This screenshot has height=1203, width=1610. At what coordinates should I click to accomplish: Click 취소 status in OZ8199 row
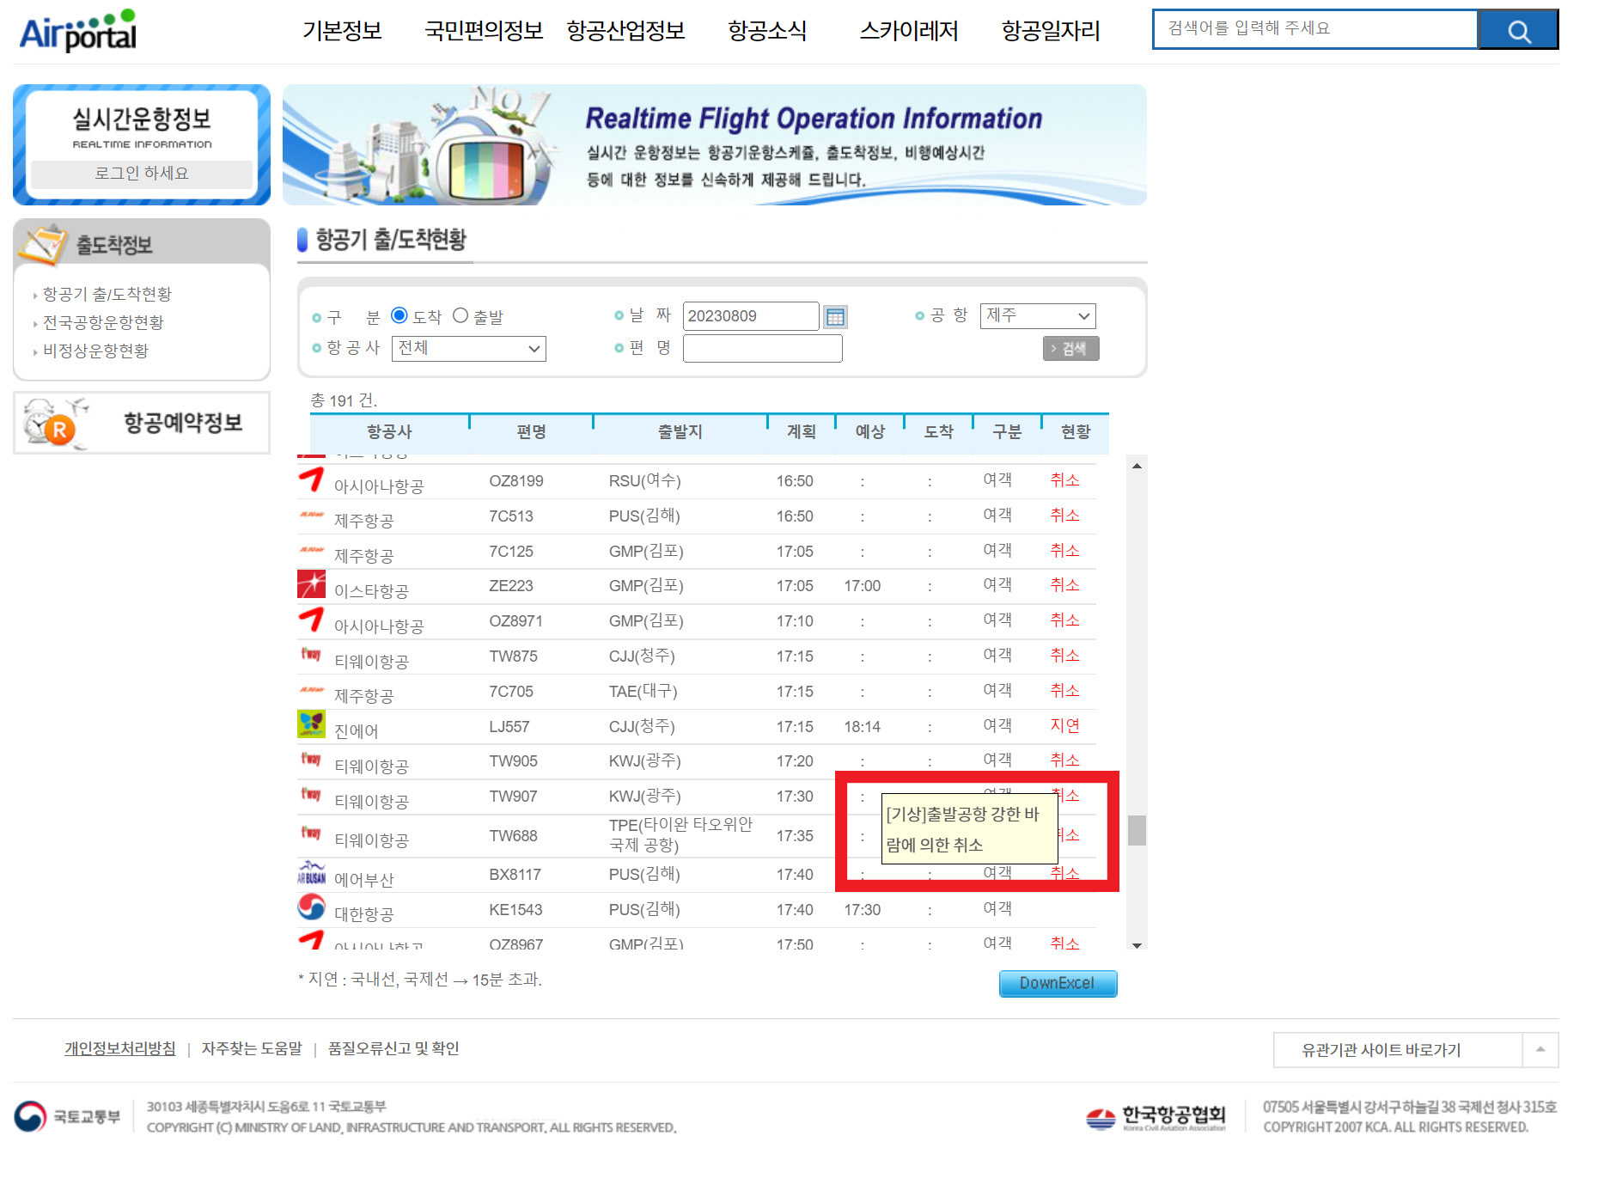[1064, 479]
